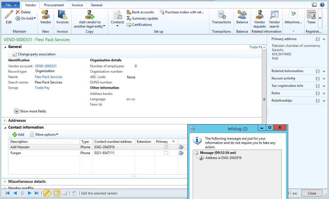The height and width of the screenshot is (199, 329).
Task: Toggle grid view in the status bar
Action: coord(64,193)
